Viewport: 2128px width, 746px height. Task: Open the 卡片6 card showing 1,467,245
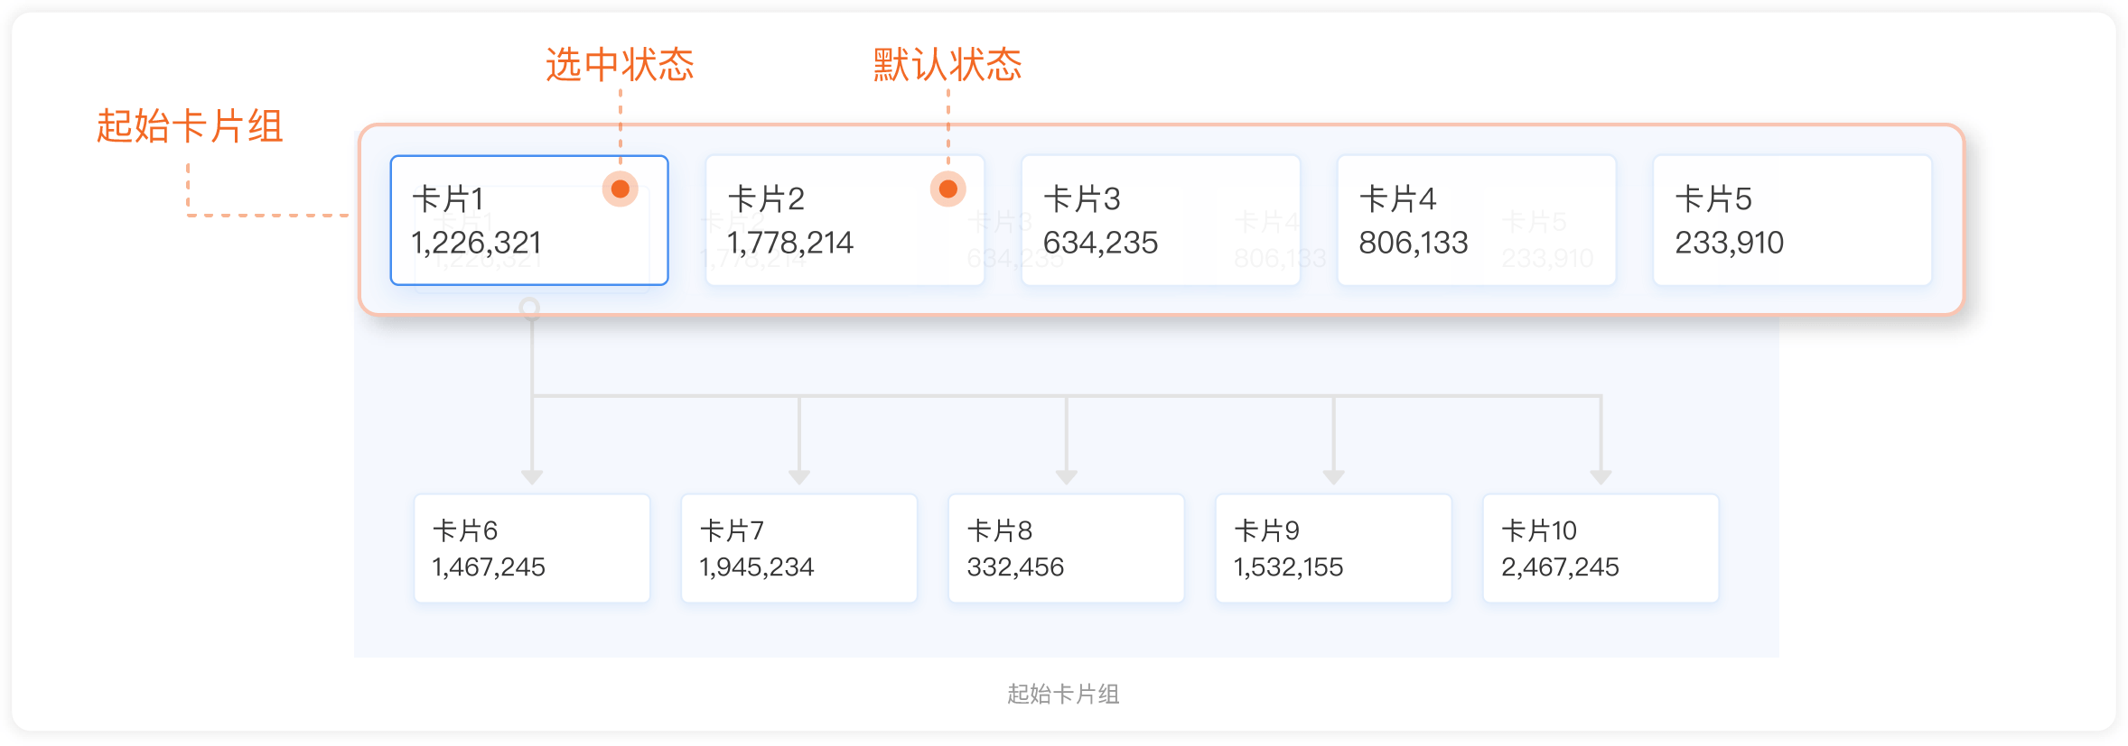point(532,548)
